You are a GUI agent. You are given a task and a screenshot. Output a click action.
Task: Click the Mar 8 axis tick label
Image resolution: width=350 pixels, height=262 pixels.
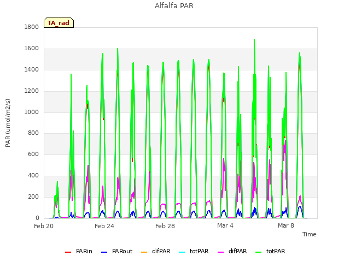(x=286, y=225)
